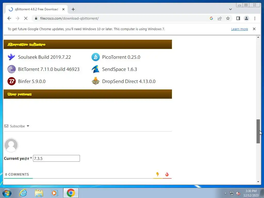Launch Internet Explorer from taskbar
Image resolution: width=264 pixels, height=198 pixels.
tap(23, 193)
